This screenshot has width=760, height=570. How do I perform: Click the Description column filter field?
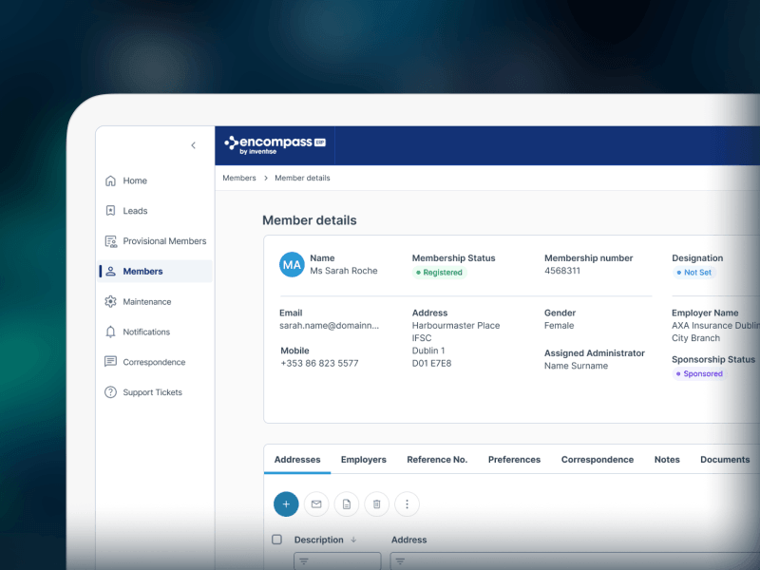pos(337,561)
